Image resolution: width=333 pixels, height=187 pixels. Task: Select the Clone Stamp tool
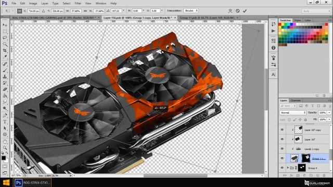[5, 76]
